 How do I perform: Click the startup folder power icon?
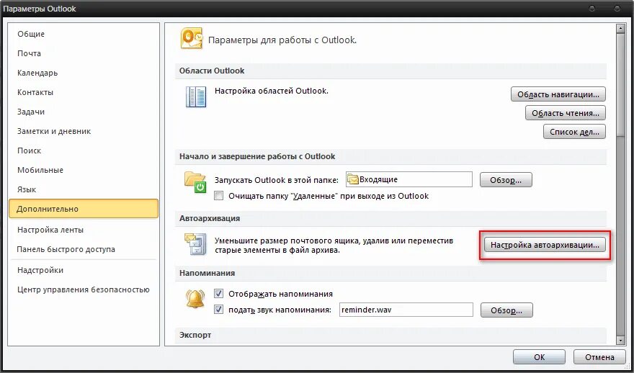(196, 182)
